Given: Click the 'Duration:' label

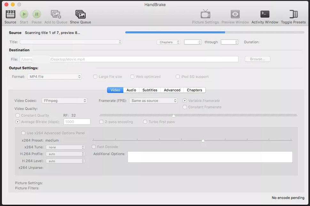Looking at the screenshot, I should [252, 42].
